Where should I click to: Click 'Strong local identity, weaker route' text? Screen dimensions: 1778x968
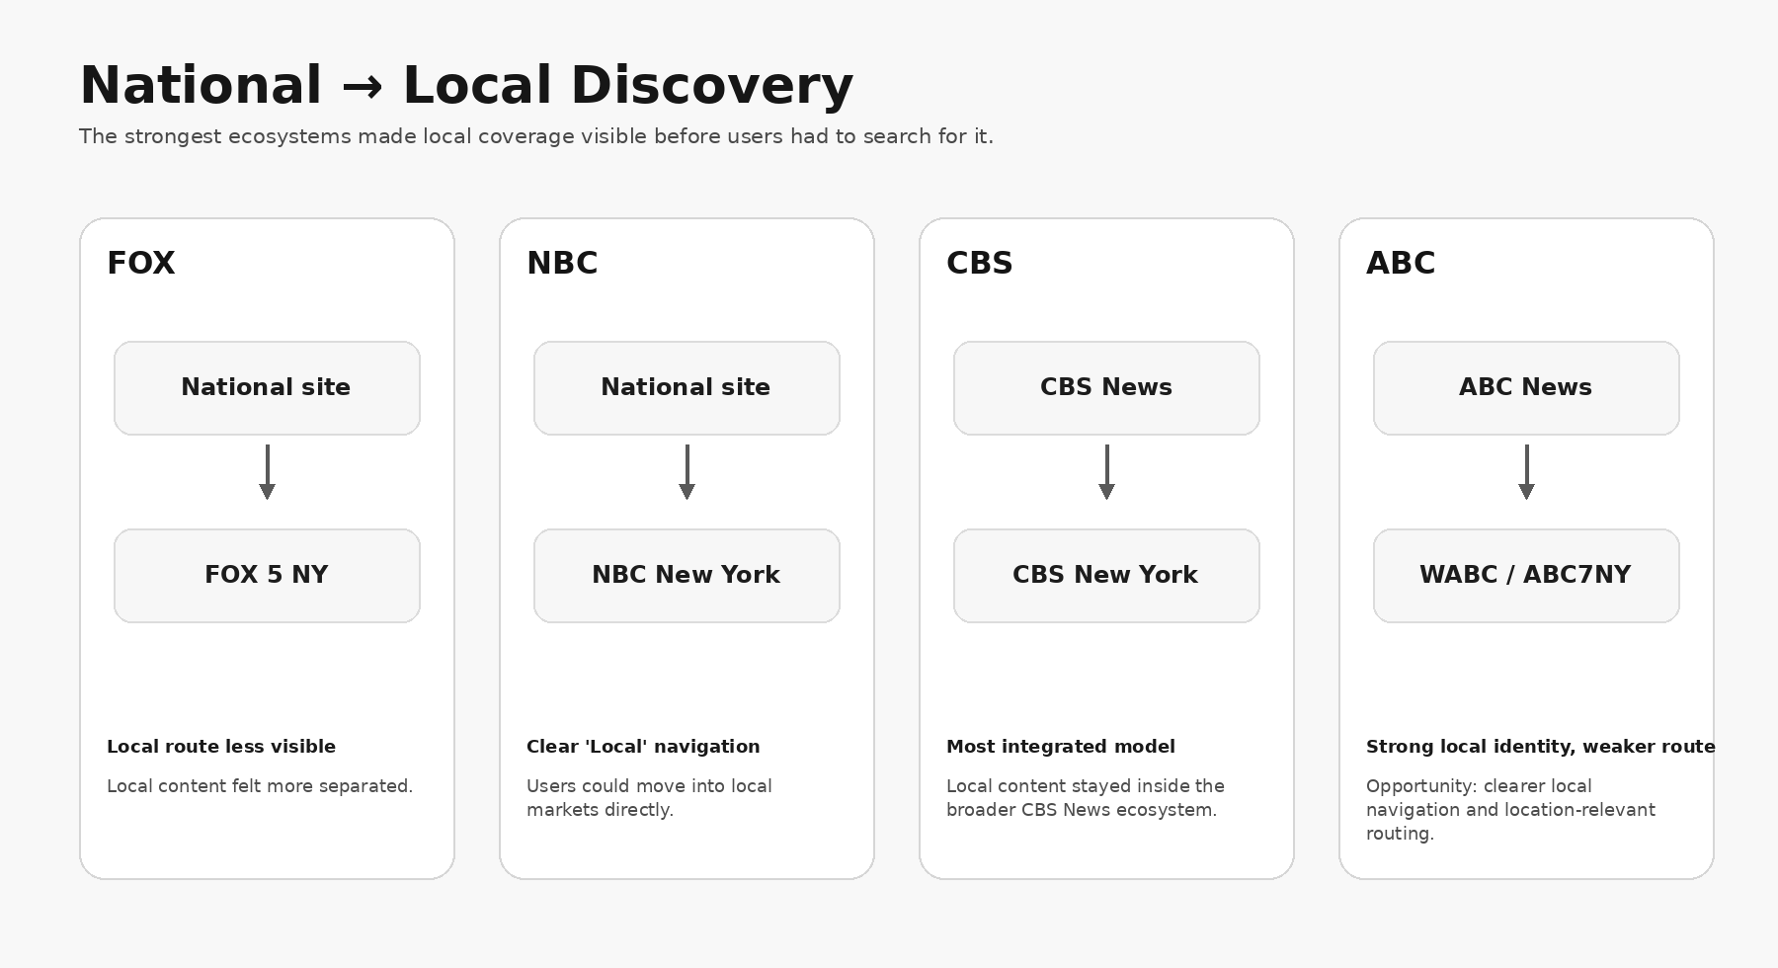point(1540,747)
